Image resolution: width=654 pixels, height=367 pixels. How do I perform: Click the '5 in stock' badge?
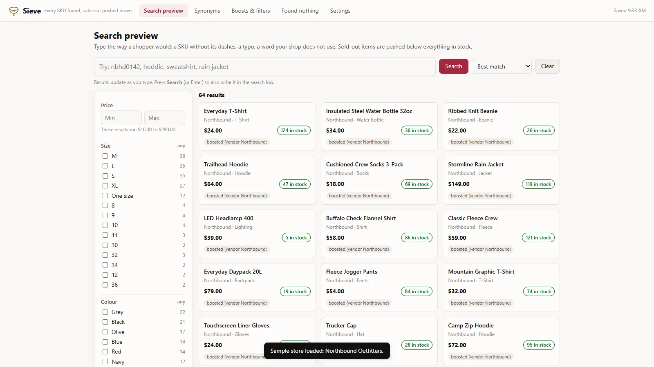tap(296, 238)
